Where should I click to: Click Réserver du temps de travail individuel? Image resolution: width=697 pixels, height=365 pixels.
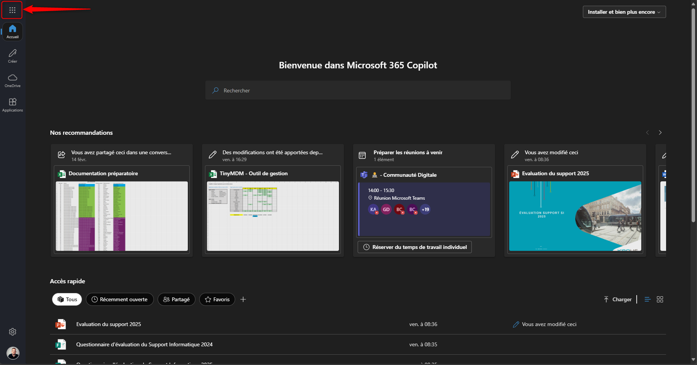coord(415,247)
